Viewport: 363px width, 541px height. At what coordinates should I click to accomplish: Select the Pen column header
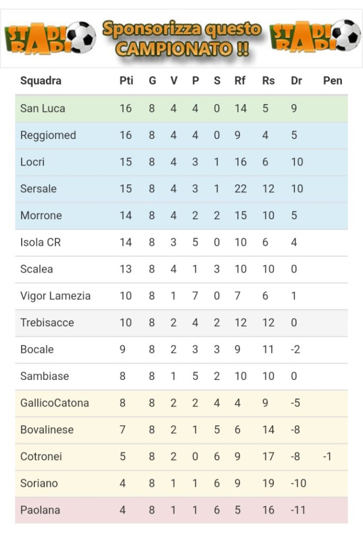332,81
